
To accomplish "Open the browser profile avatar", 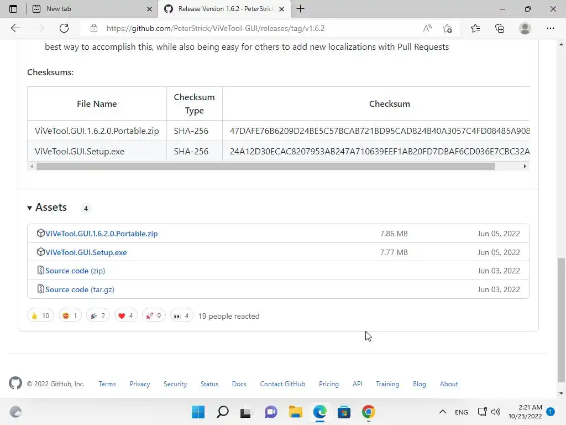I will (525, 28).
